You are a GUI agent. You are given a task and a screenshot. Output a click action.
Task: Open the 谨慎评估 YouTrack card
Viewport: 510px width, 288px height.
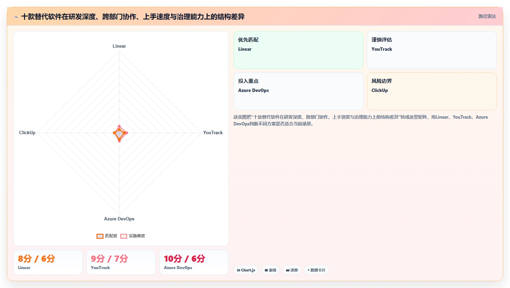tap(431, 50)
